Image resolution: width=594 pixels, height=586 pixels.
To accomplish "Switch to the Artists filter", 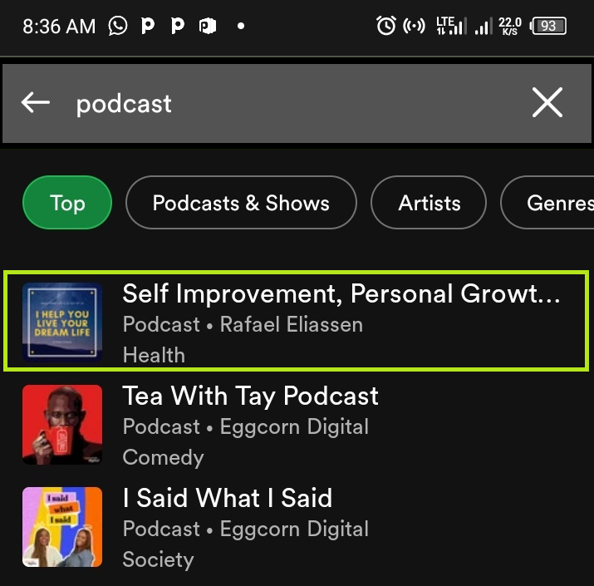I will (x=429, y=203).
